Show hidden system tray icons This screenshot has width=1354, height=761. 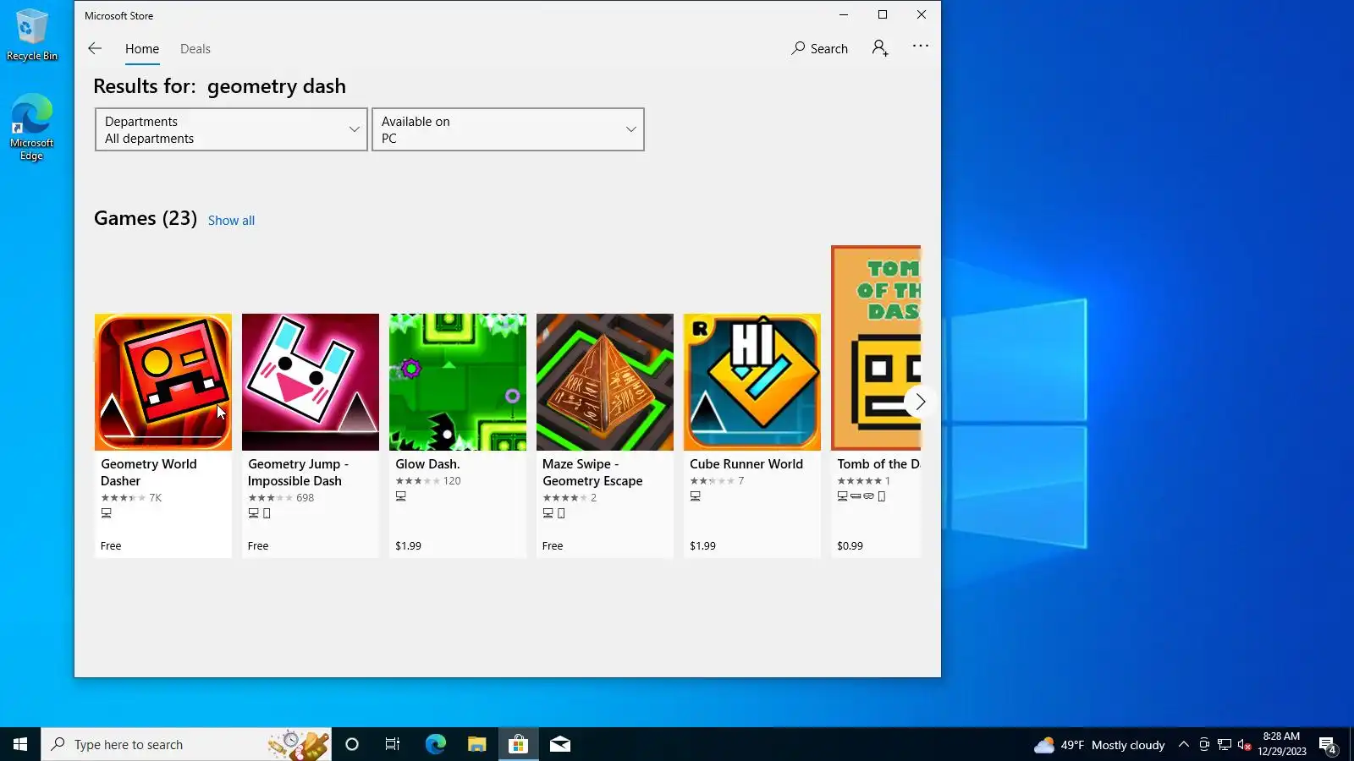[1184, 745]
